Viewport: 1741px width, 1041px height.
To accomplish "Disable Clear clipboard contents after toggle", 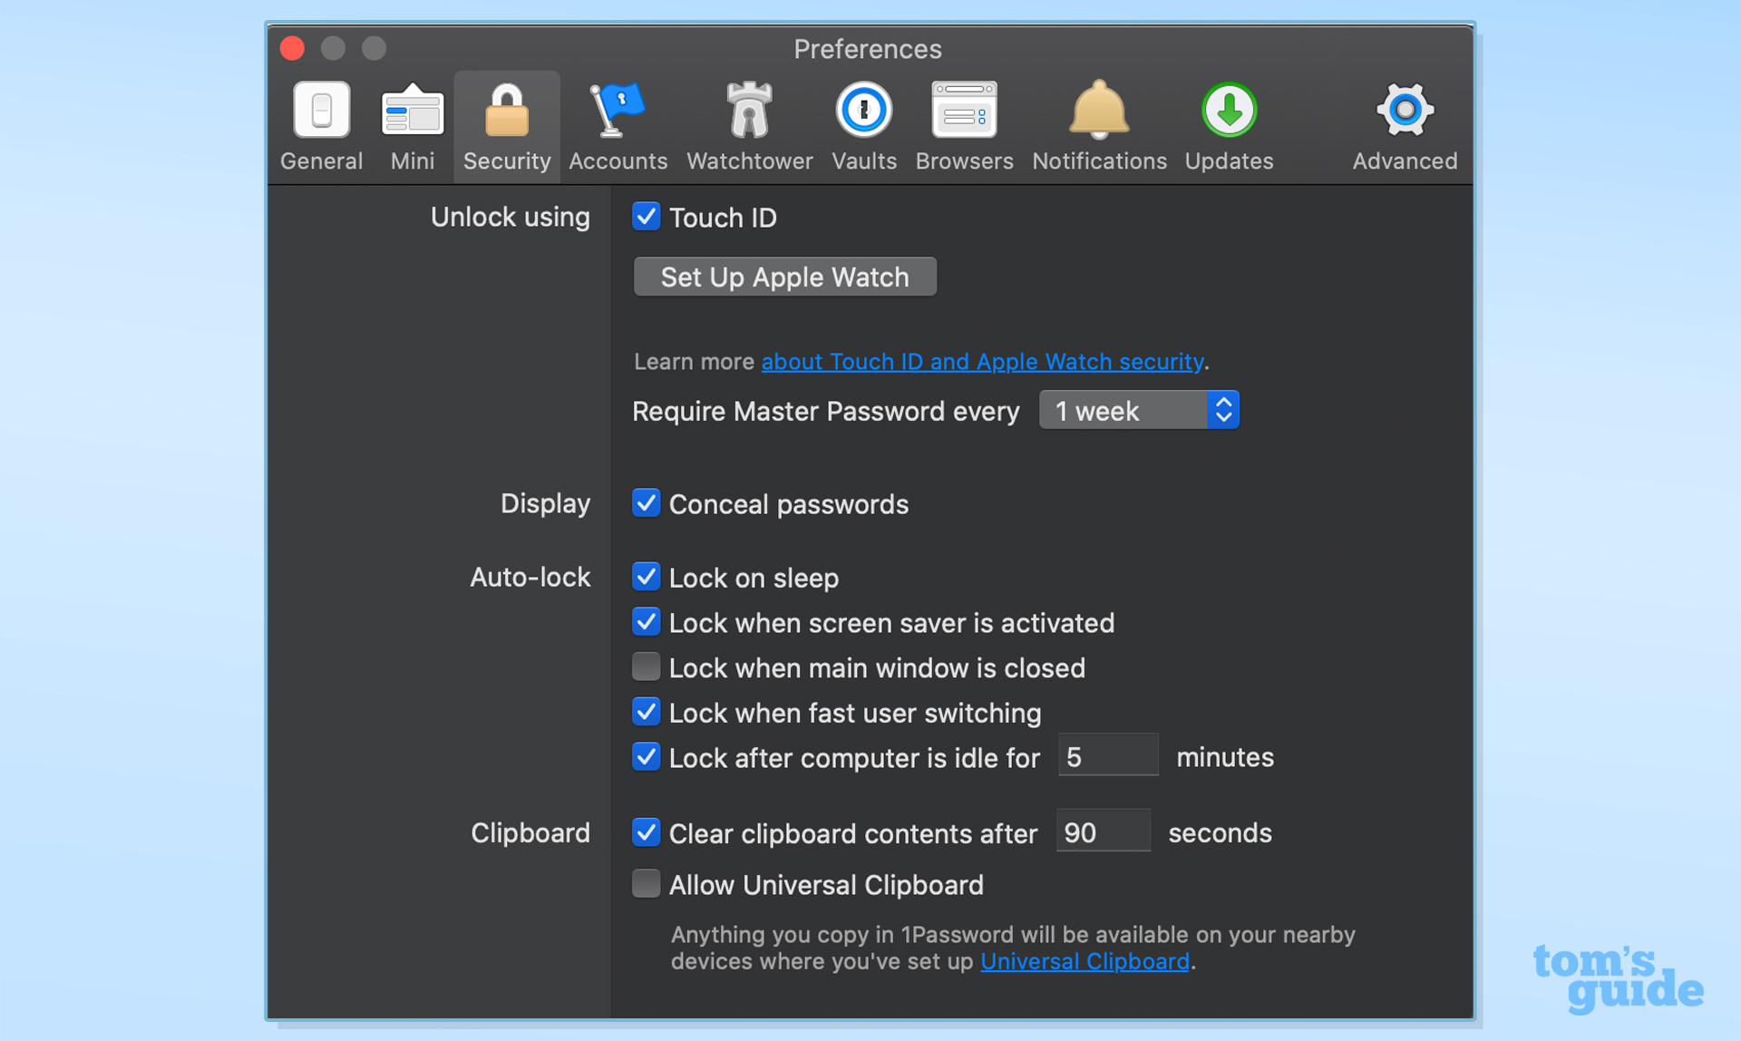I will pos(645,832).
